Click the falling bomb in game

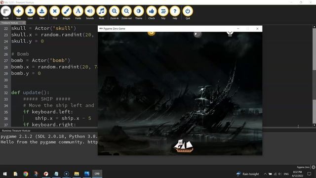pyautogui.click(x=197, y=35)
